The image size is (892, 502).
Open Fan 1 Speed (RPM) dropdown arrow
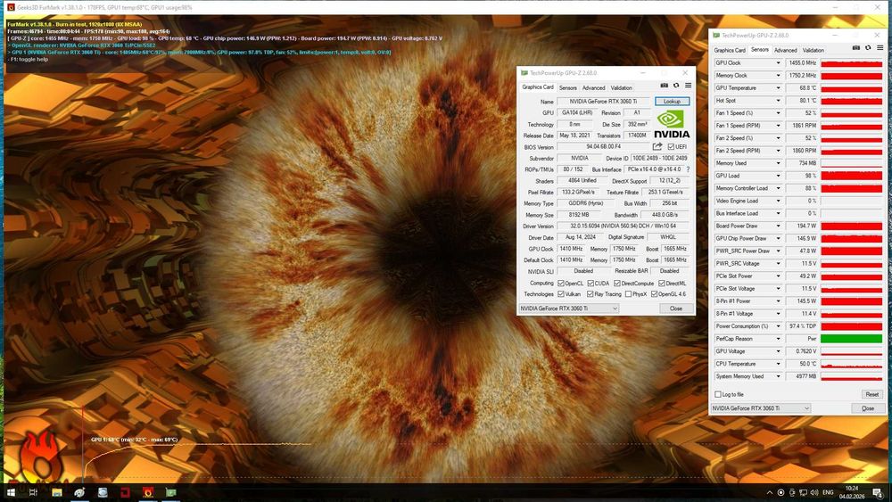pos(778,126)
